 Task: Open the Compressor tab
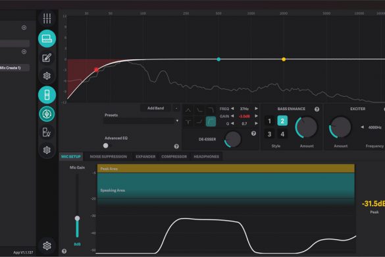coord(174,157)
